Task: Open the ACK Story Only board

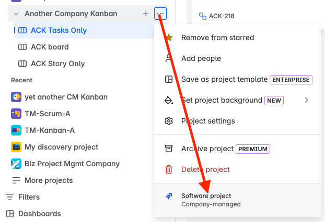Action: click(x=57, y=64)
